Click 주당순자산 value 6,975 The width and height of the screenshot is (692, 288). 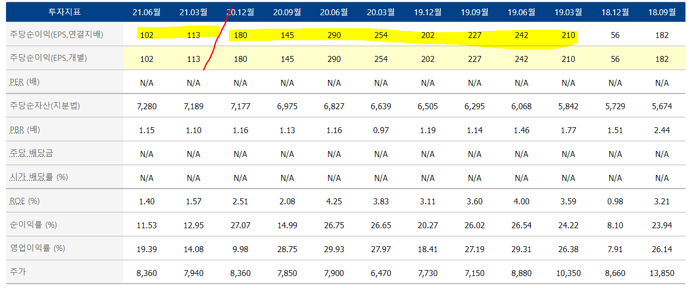[x=287, y=107]
